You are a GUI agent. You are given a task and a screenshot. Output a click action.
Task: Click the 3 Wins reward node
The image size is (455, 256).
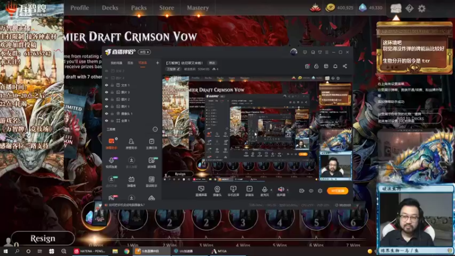click(206, 217)
